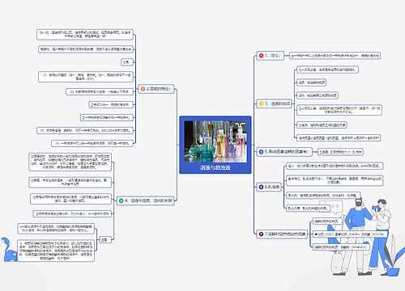Click the yellow number 3 badge icon

pos(261,103)
